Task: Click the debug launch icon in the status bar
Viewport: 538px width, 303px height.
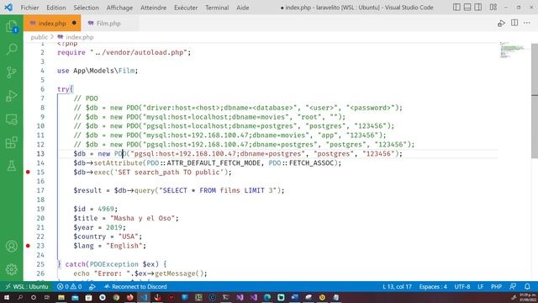Action: [x=92, y=286]
